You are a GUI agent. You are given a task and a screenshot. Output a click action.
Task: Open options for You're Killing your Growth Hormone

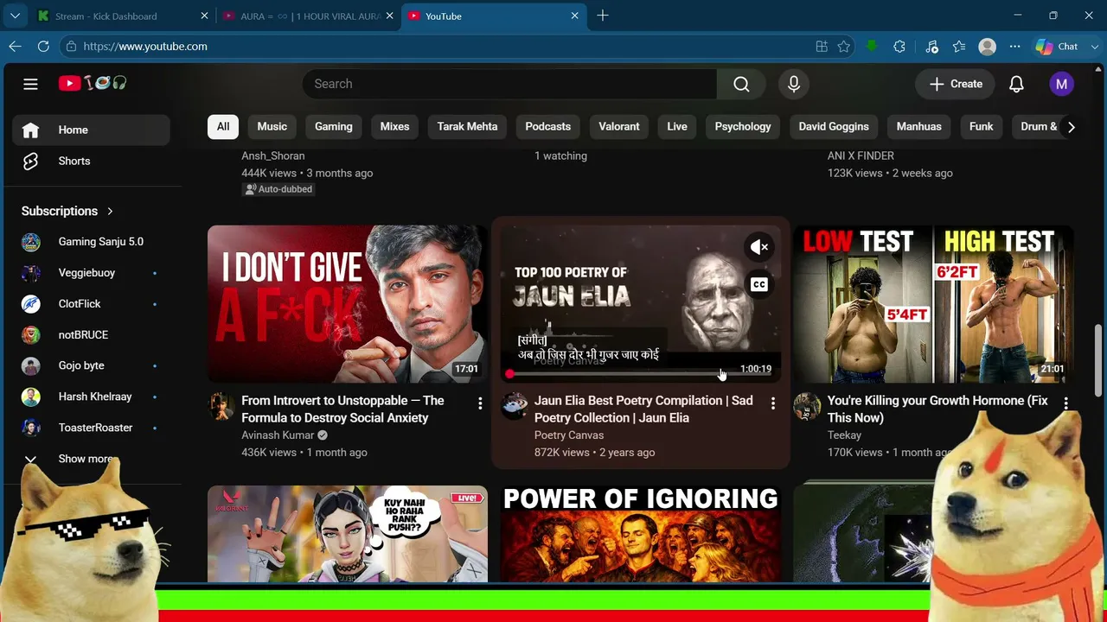1065,403
